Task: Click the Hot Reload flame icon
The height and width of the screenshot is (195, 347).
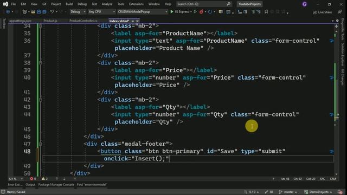Action: (201, 12)
